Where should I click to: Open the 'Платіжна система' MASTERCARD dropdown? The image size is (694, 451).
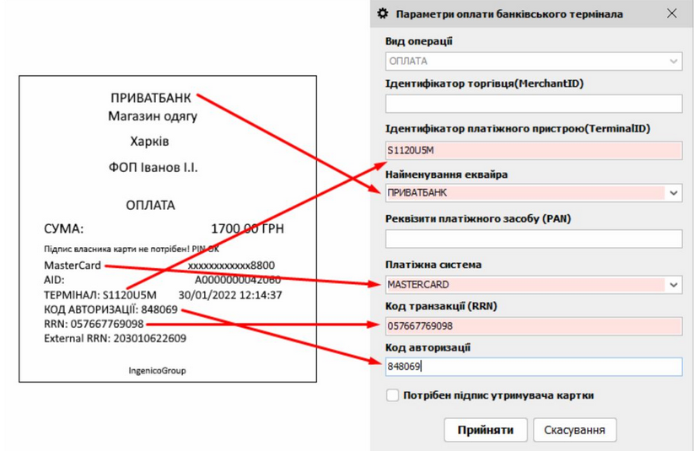pyautogui.click(x=674, y=285)
